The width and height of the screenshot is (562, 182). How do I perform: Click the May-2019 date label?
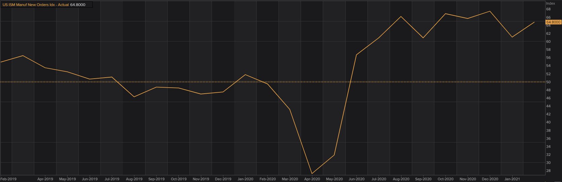67,179
